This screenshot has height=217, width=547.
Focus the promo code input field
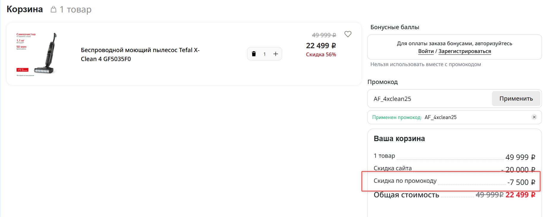pyautogui.click(x=430, y=99)
